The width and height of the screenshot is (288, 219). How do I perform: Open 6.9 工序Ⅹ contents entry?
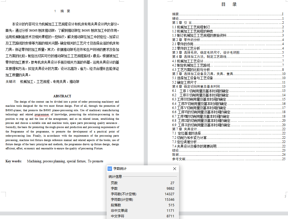[x=229, y=125]
